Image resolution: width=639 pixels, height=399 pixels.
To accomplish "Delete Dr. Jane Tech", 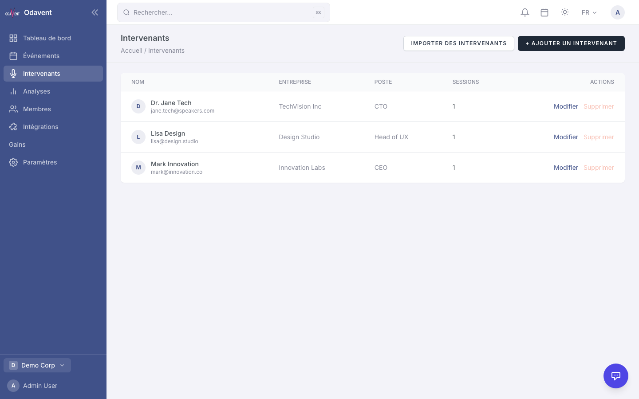I will tap(599, 106).
